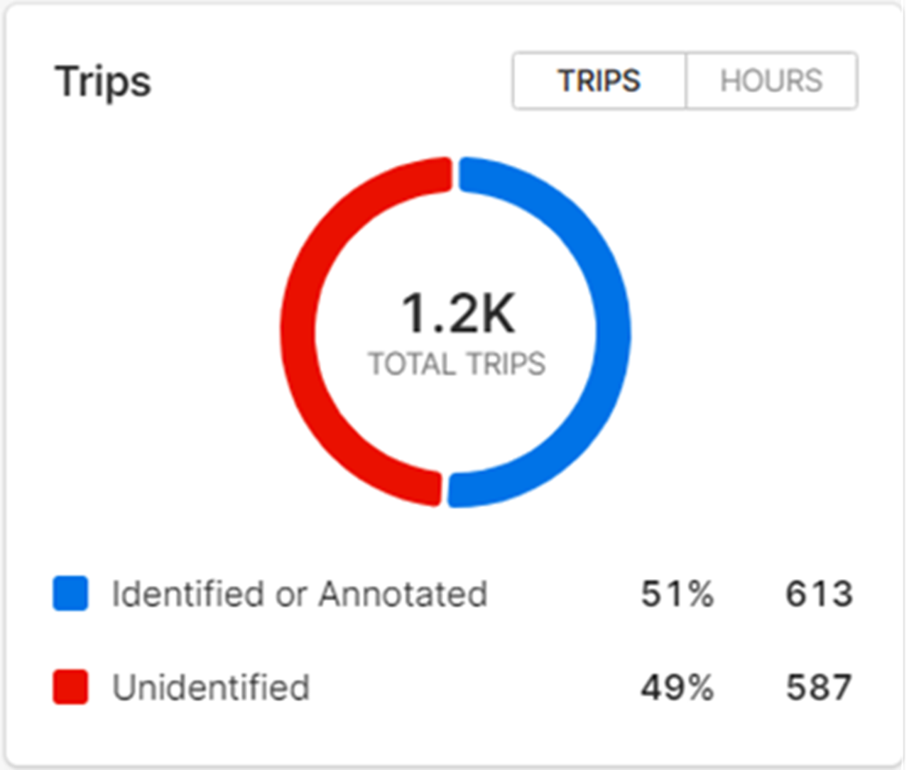909x770 pixels.
Task: Click the TOTAL TRIPS center caption
Action: 457,364
